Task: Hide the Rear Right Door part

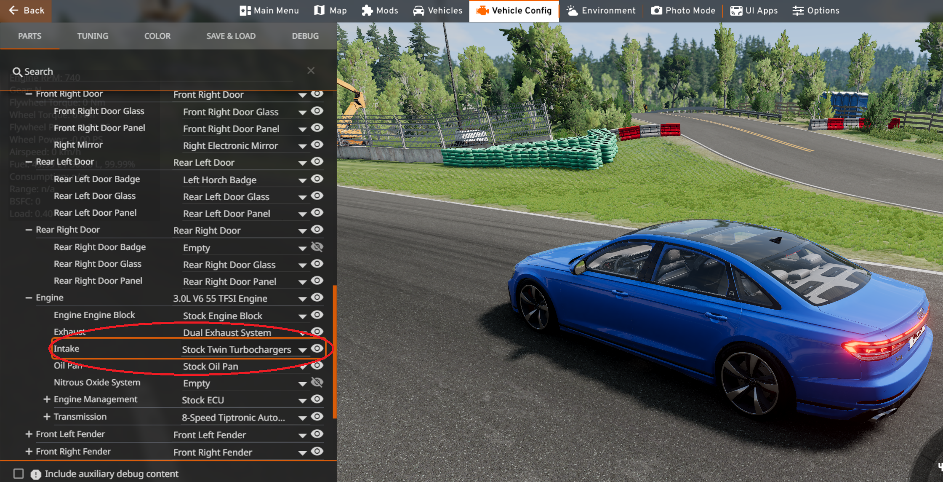Action: (317, 229)
